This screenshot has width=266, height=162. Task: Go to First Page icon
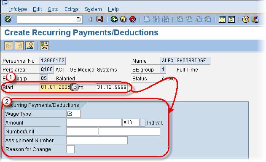tap(180, 19)
